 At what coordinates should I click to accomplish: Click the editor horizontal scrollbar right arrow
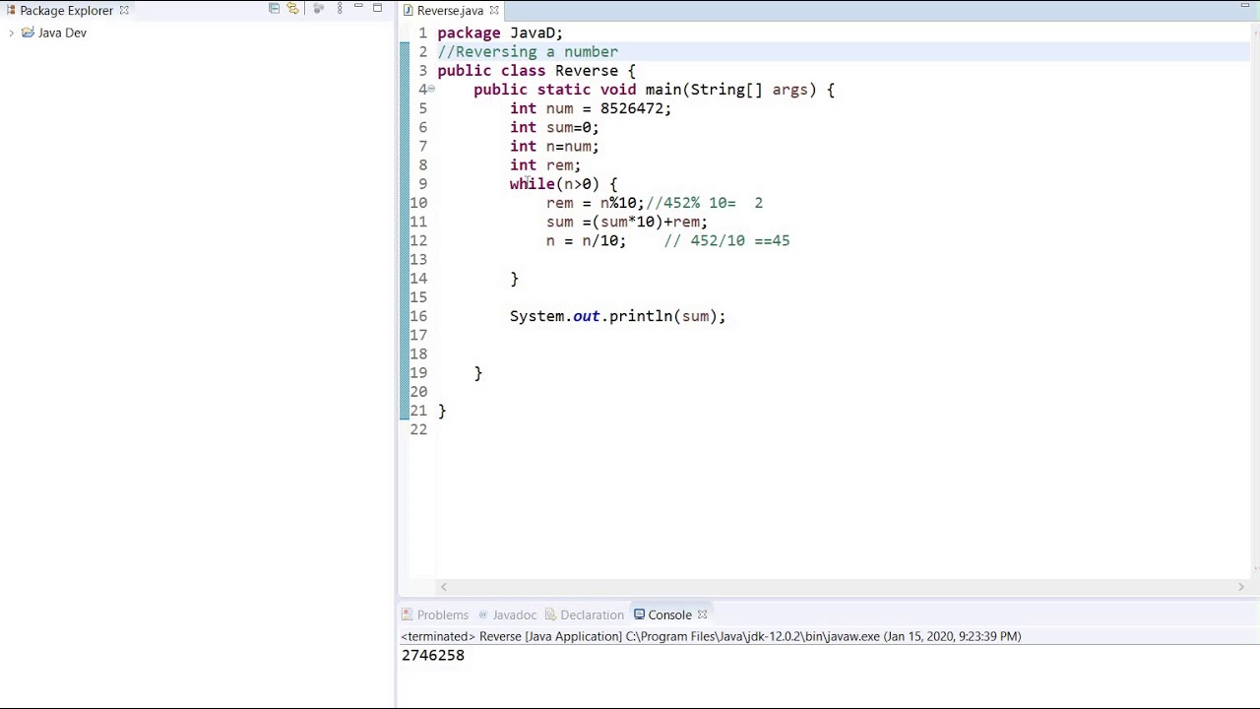coord(1240,587)
